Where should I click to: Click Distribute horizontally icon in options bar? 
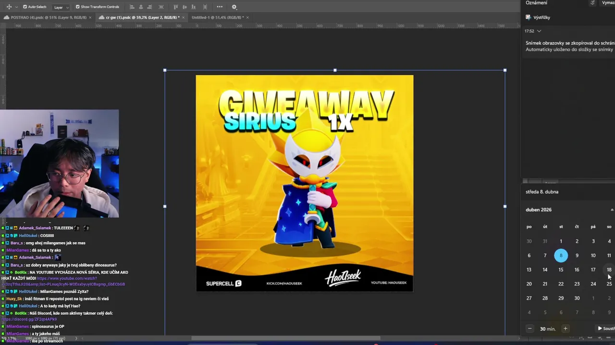(x=205, y=7)
